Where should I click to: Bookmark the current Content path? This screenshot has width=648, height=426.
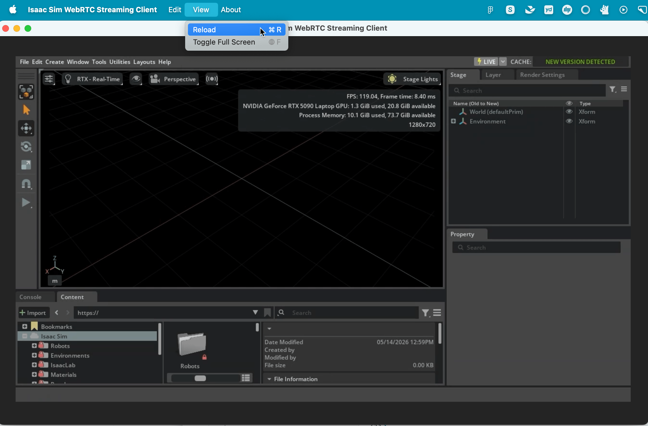[x=267, y=313]
